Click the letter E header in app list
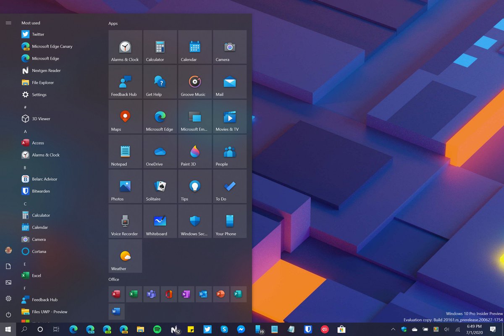The height and width of the screenshot is (336, 504). [x=25, y=264]
